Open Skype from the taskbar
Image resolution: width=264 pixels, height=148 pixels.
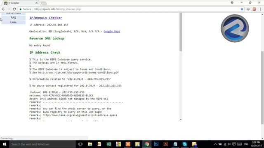tap(184, 144)
